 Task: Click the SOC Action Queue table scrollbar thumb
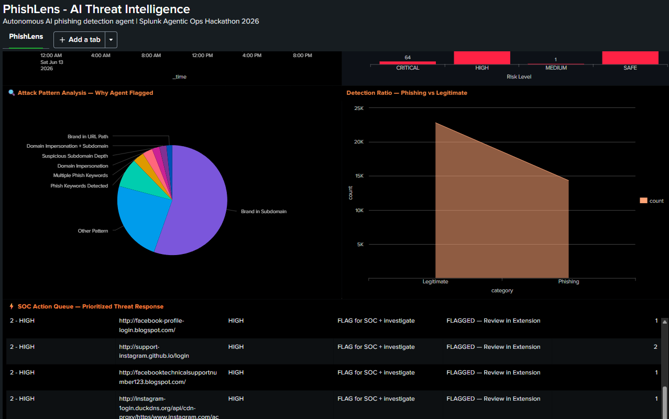(665, 402)
